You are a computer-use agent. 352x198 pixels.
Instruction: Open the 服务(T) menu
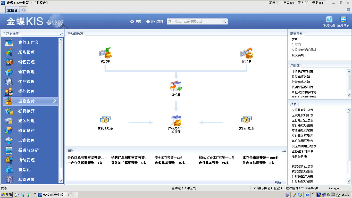(x=303, y=3)
